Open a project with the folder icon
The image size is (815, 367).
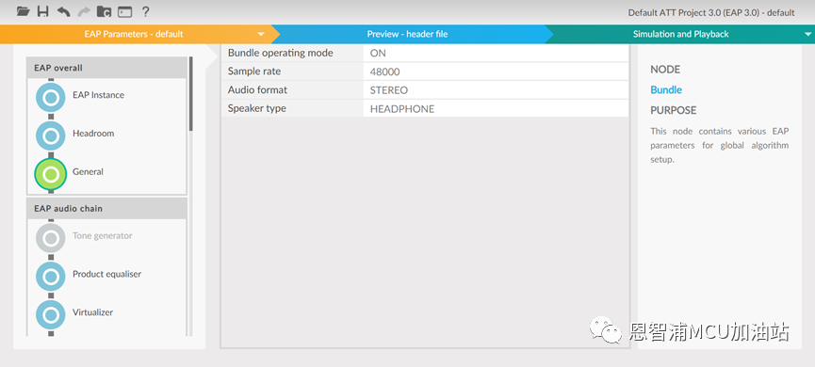point(23,11)
